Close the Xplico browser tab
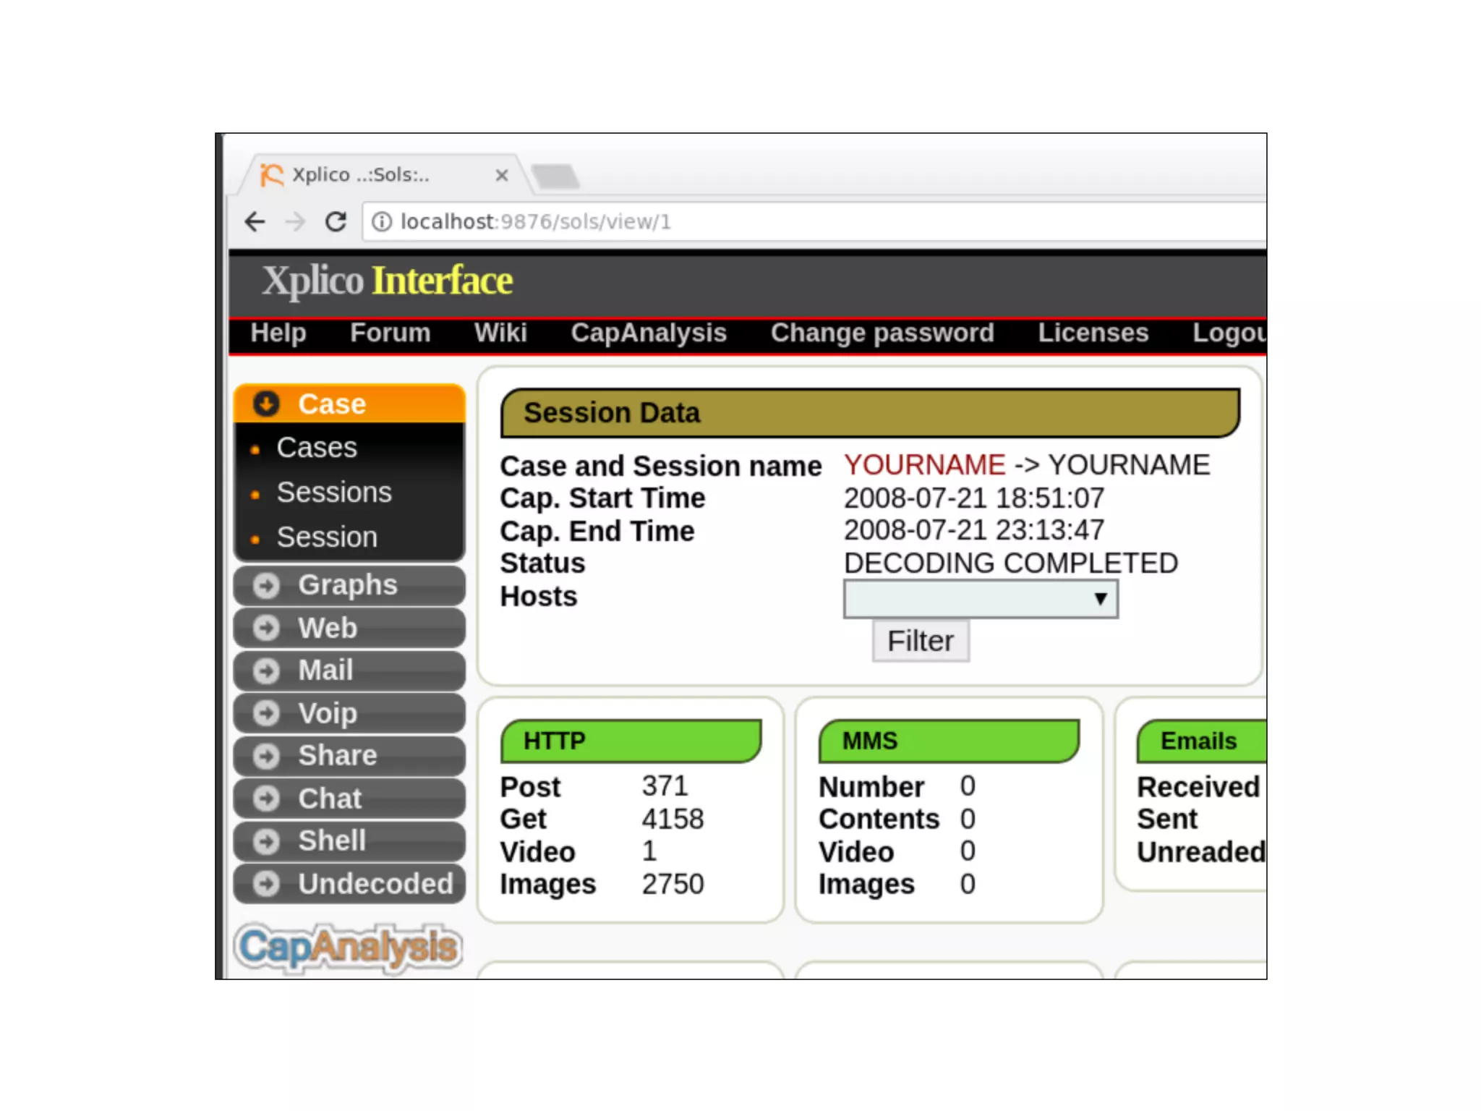The image size is (1481, 1111). tap(501, 175)
